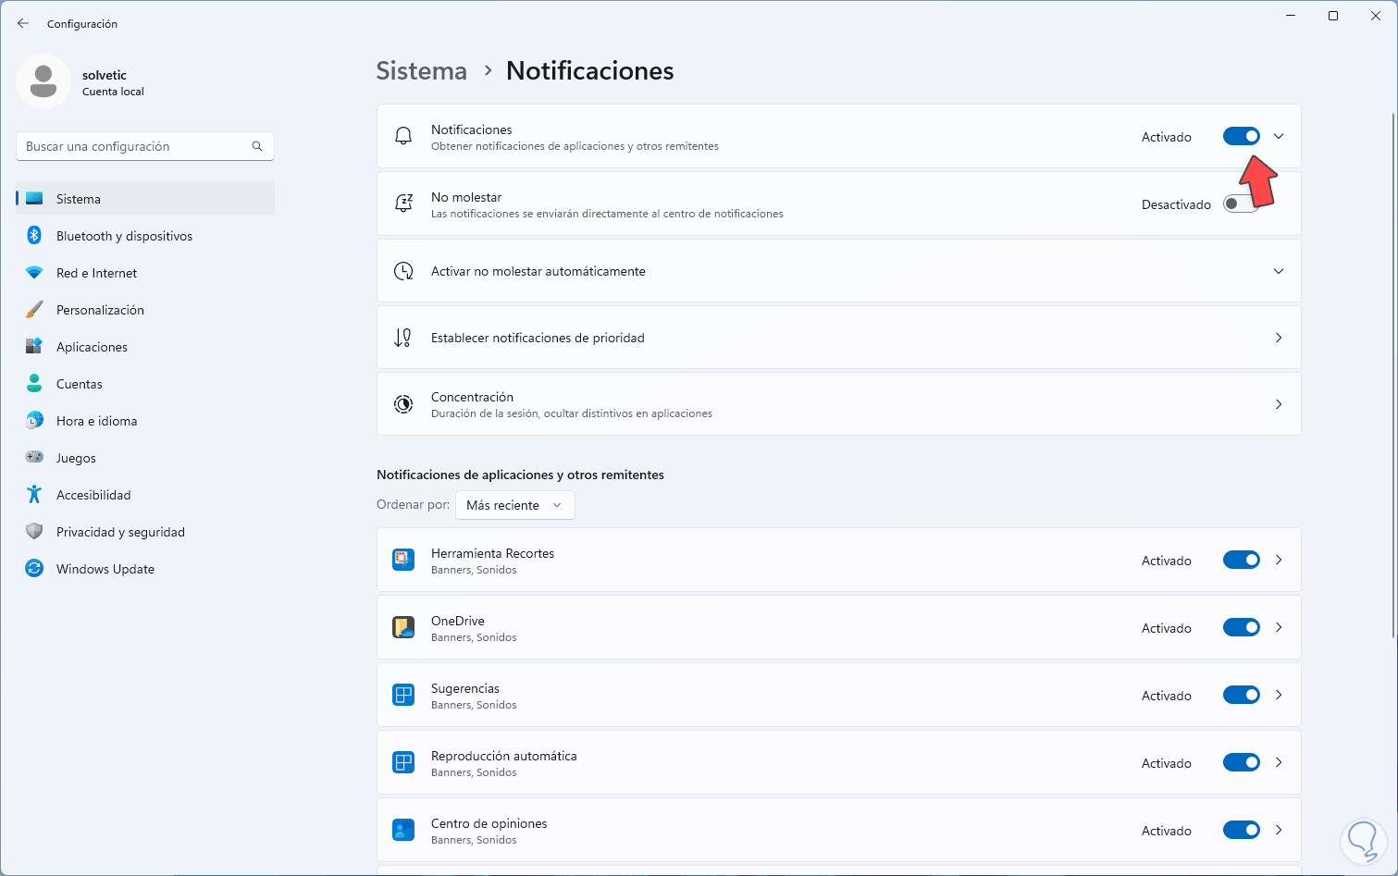Go back to Sistema via breadcrumb
The image size is (1398, 876).
(x=421, y=71)
